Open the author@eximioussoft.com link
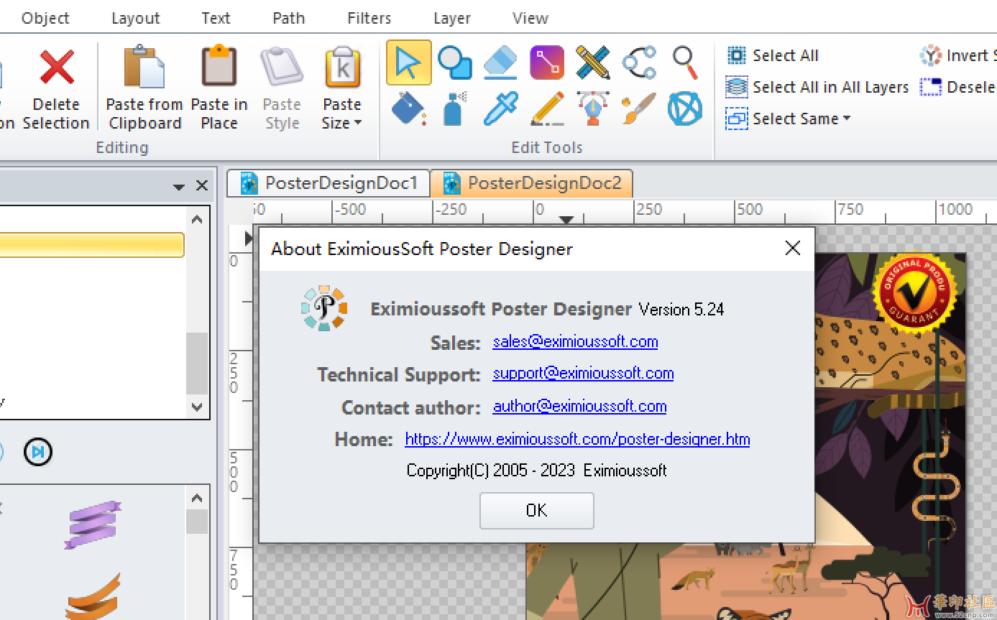Viewport: 997px width, 620px height. pyautogui.click(x=579, y=406)
